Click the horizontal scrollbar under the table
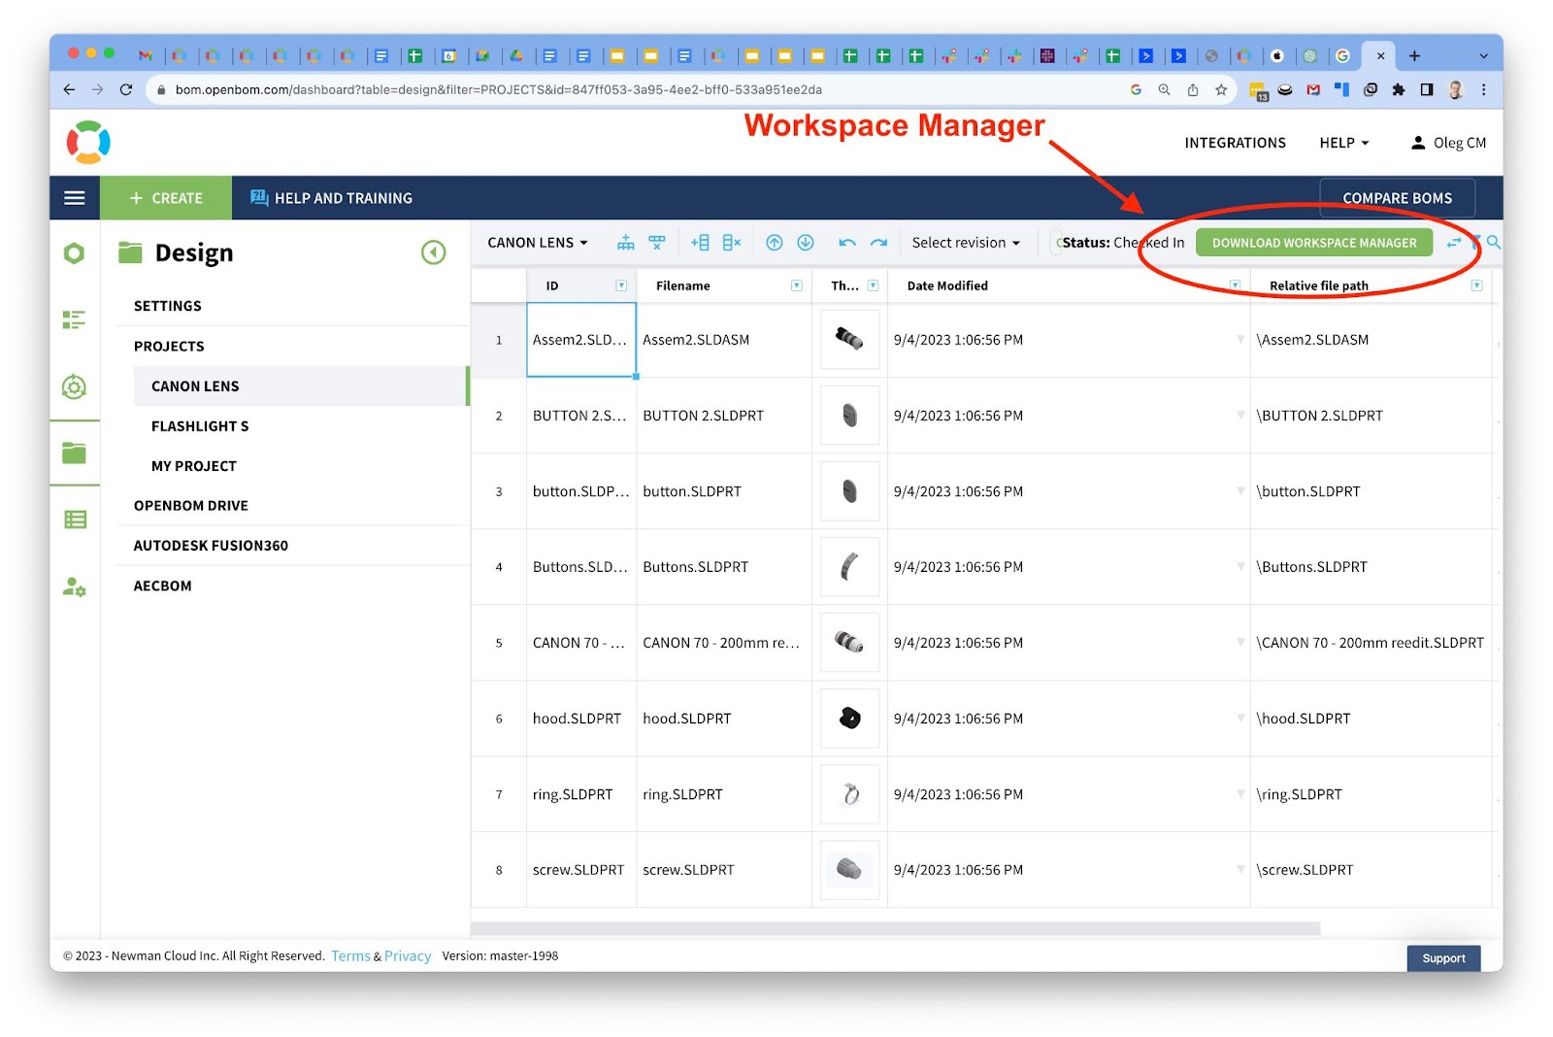 pyautogui.click(x=895, y=929)
